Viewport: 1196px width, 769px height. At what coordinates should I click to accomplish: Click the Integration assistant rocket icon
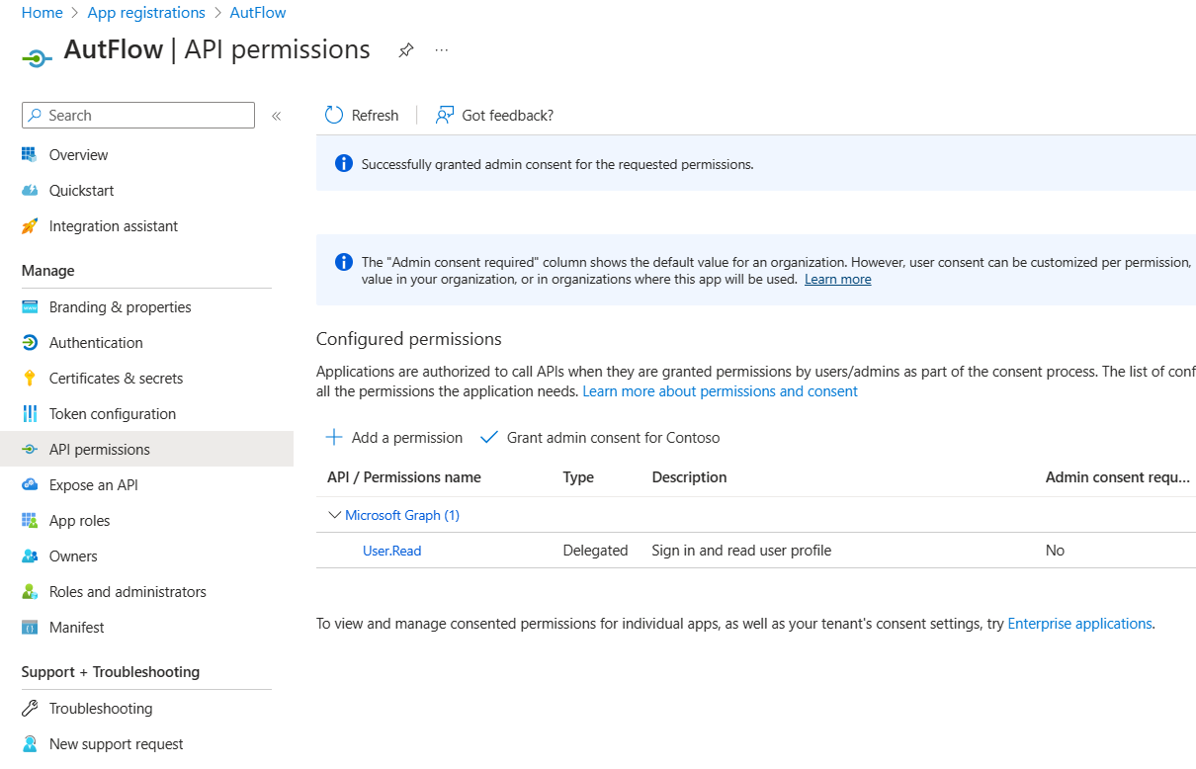pyautogui.click(x=32, y=225)
